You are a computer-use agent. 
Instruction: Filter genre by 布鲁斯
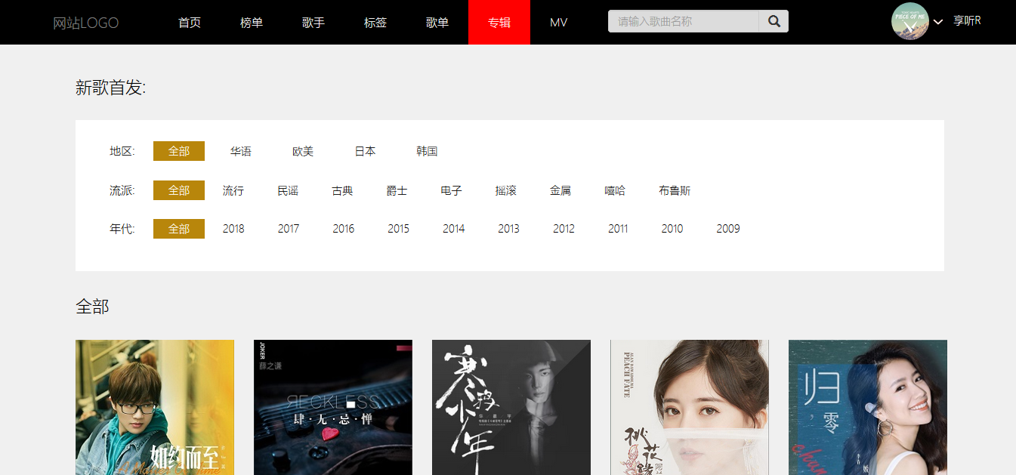click(x=675, y=190)
